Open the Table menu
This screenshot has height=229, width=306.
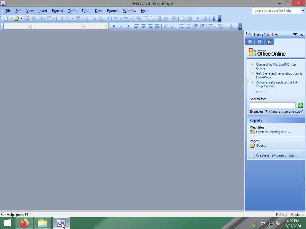pyautogui.click(x=86, y=11)
